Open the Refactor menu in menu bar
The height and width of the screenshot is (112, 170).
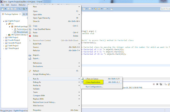[x=22, y=5]
